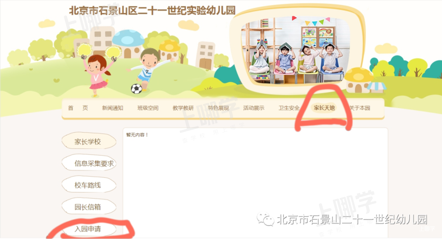Click the kindergarten title 北京市石景山区二十一世纪实验幼儿园
Viewport: 442px width, 239px height.
point(152,11)
